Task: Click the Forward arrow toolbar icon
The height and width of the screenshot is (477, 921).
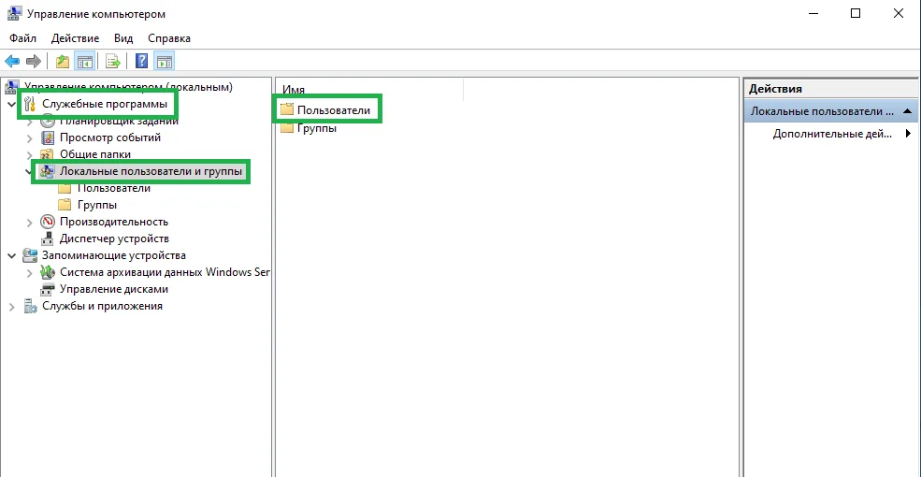Action: 34,61
